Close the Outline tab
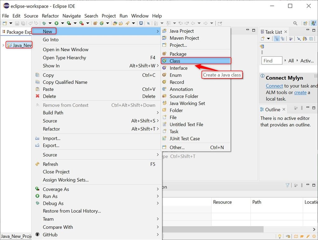Image resolution: width=318 pixels, height=240 pixels. (284, 109)
